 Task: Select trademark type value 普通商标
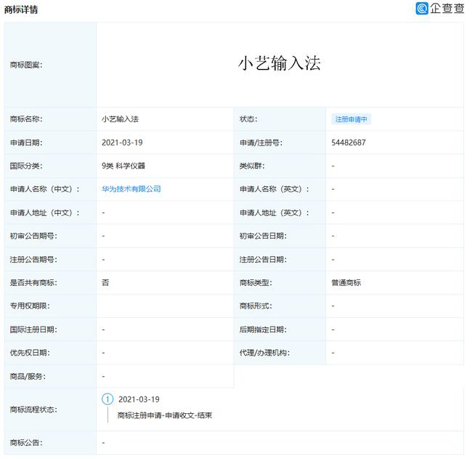[346, 282]
